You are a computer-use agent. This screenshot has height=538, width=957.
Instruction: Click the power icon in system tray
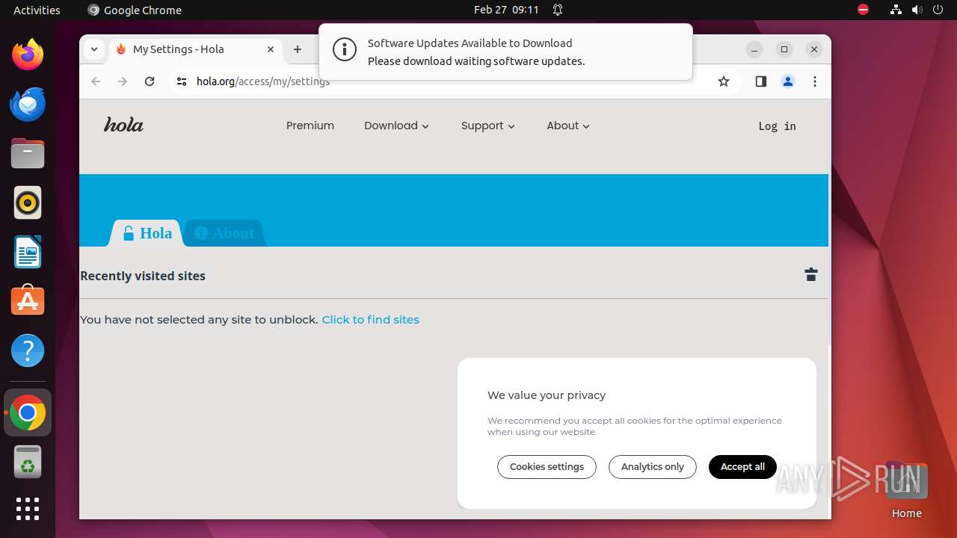pos(938,10)
